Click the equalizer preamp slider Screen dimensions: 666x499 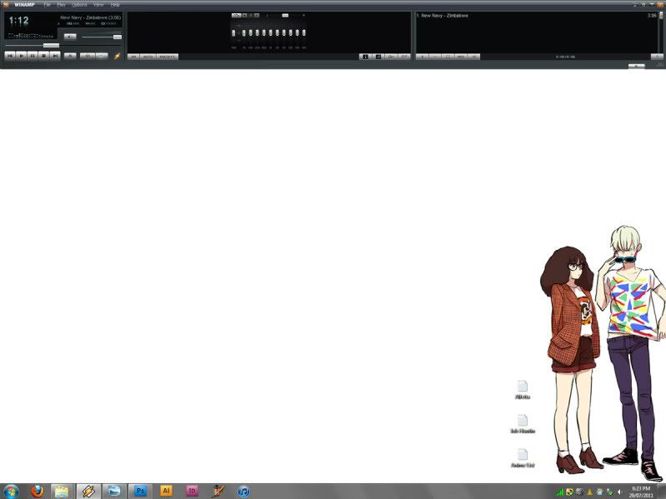(x=233, y=33)
